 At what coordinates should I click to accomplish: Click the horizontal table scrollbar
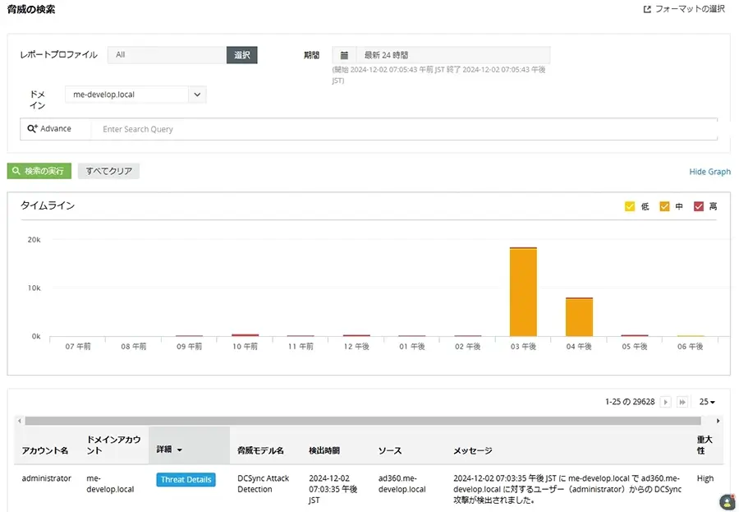tap(363, 421)
